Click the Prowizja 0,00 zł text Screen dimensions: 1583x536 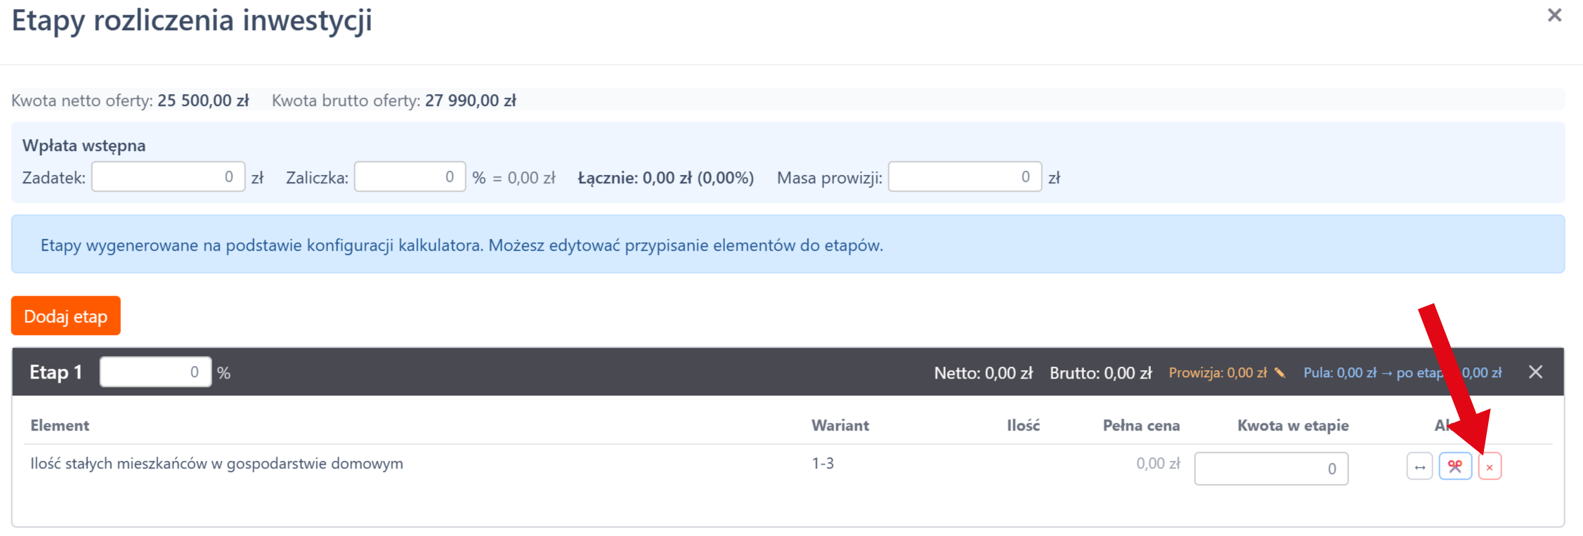tap(1217, 373)
